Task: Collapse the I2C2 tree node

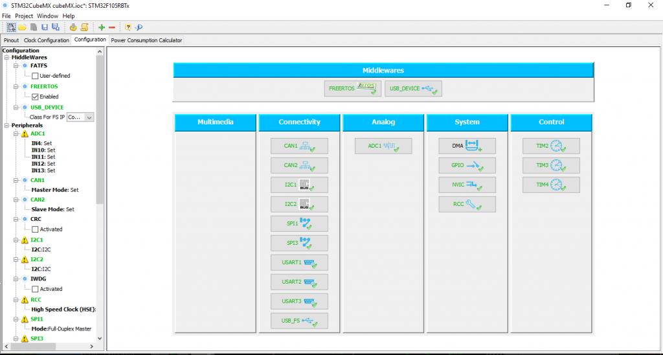Action: [x=16, y=259]
